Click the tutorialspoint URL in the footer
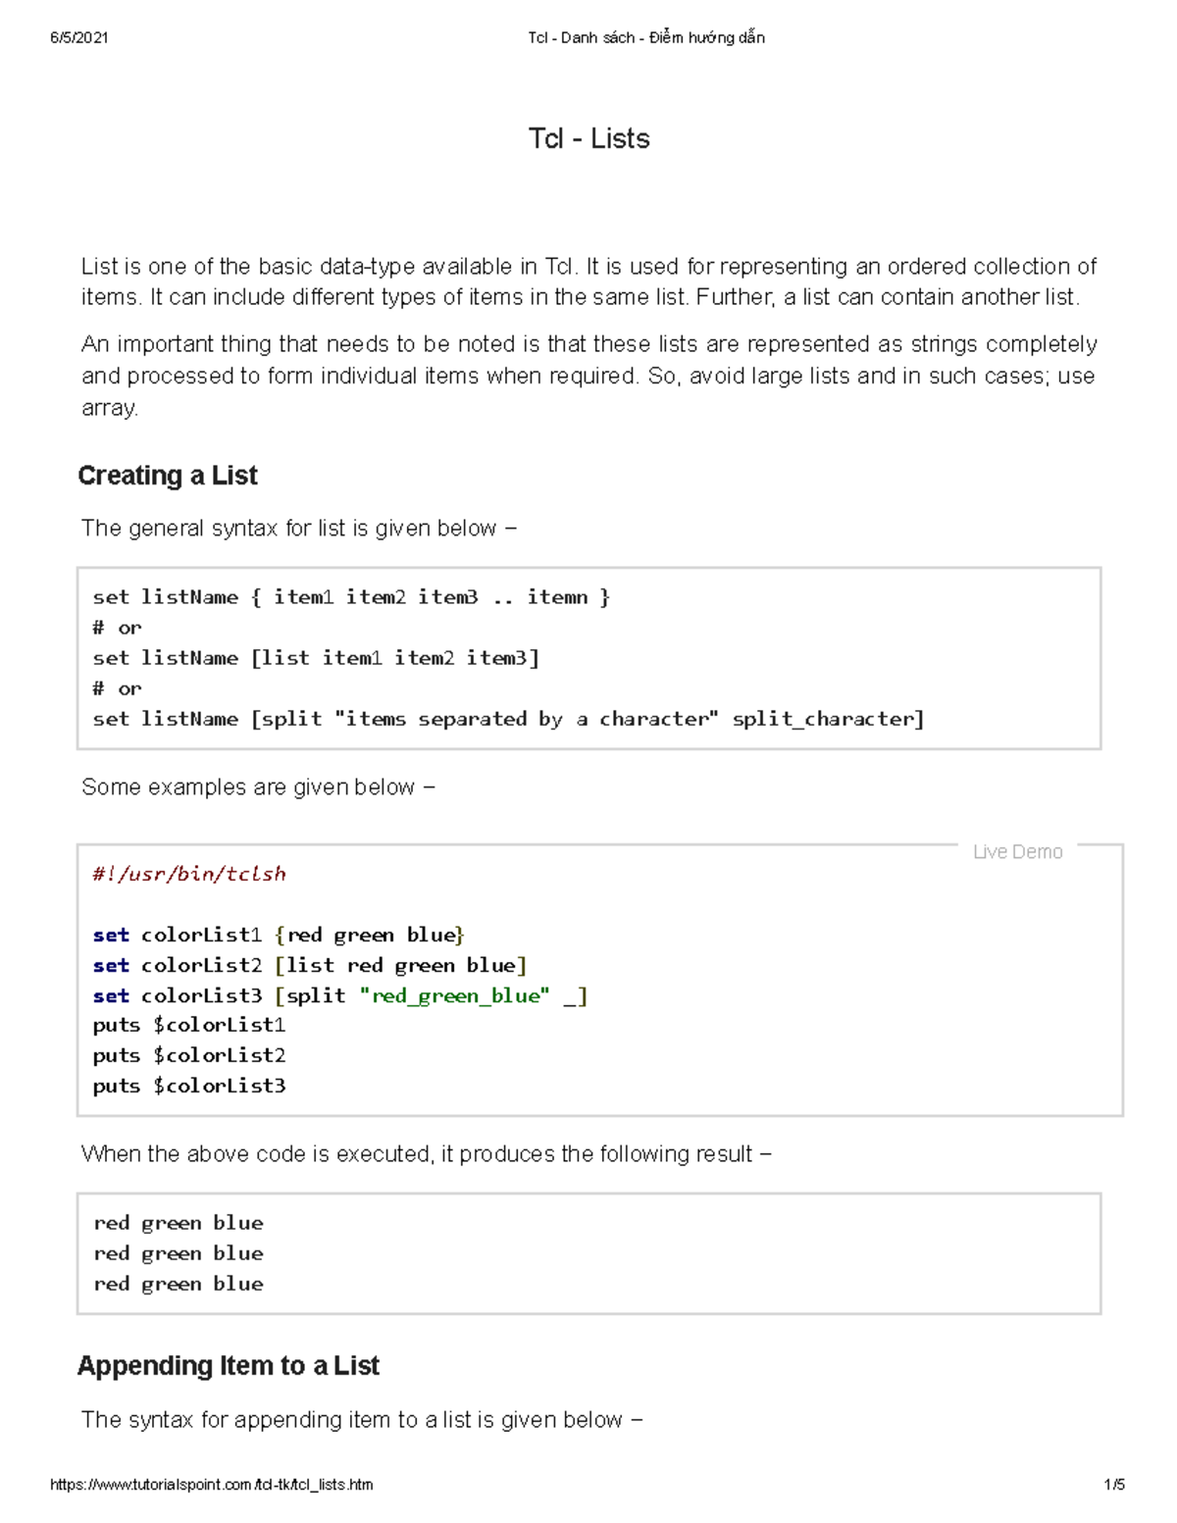1177x1523 pixels. (x=211, y=1484)
